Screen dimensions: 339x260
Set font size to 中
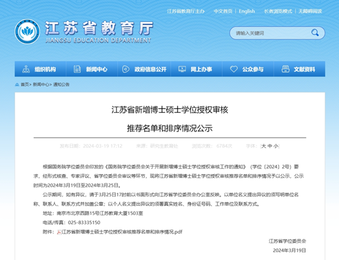click(x=270, y=146)
